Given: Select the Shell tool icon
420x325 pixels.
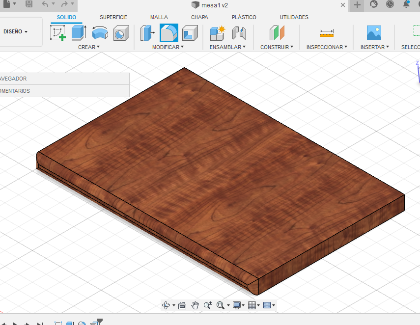Looking at the screenshot, I should [190, 33].
